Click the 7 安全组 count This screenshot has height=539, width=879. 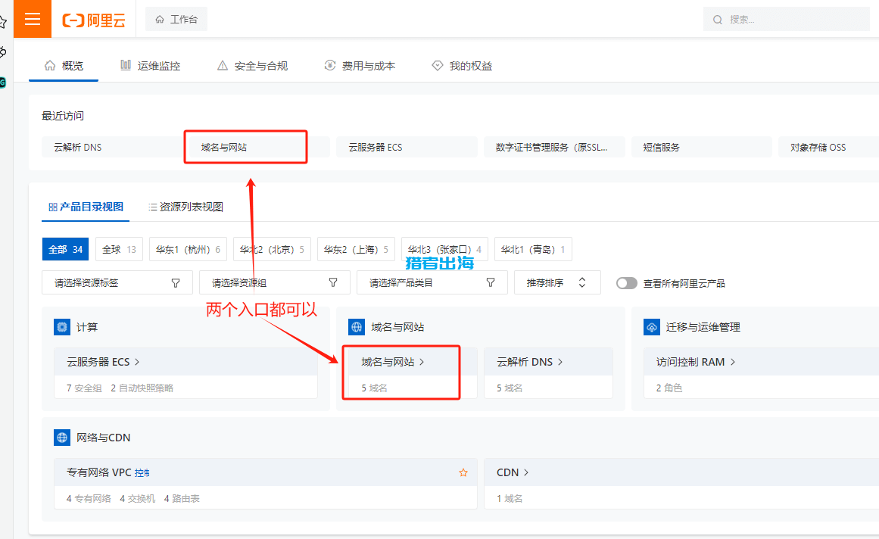coord(84,388)
